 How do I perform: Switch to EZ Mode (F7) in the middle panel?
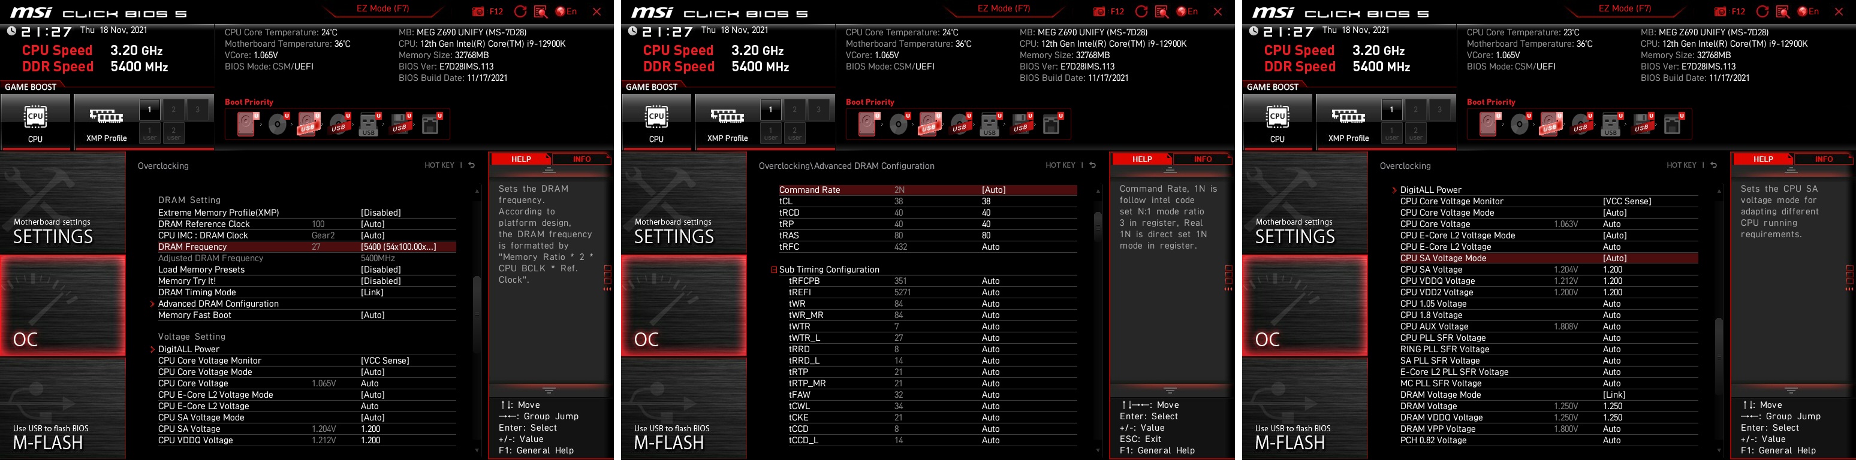[x=1004, y=8]
